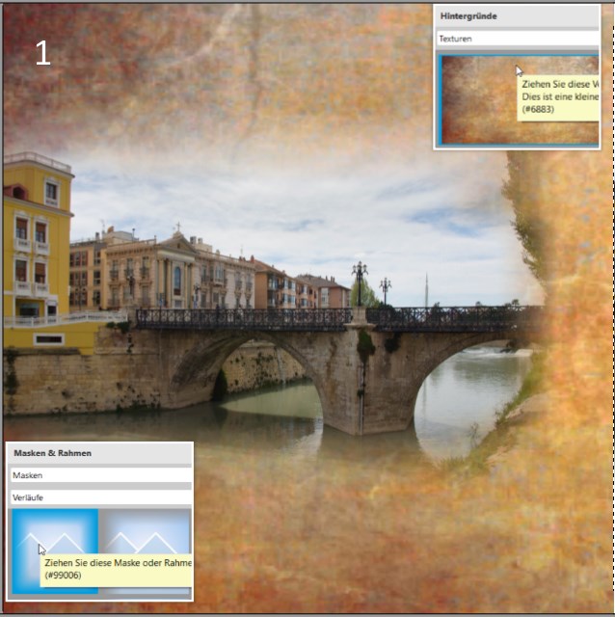Select the highlighted gradient mask thumbnail #99006
Viewport: 615px width, 617px height.
[55, 550]
